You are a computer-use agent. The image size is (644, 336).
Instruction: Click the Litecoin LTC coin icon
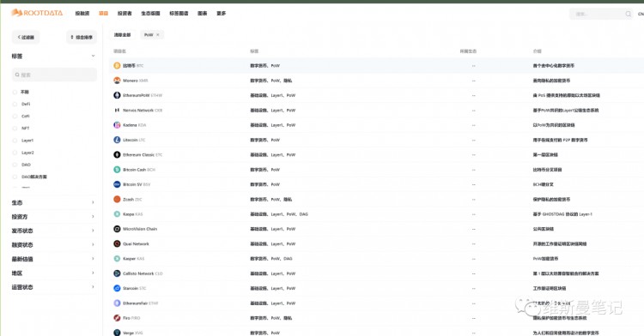117,140
